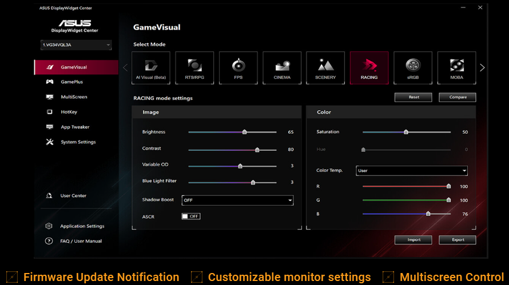Click the Contrast slider handle
Viewport: 509px width, 285px height.
(257, 150)
